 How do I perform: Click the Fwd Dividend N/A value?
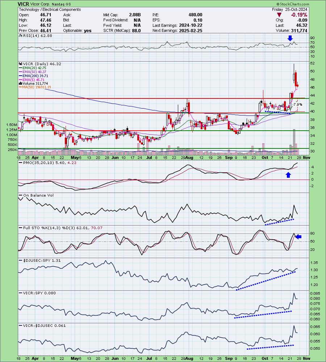click(x=137, y=20)
